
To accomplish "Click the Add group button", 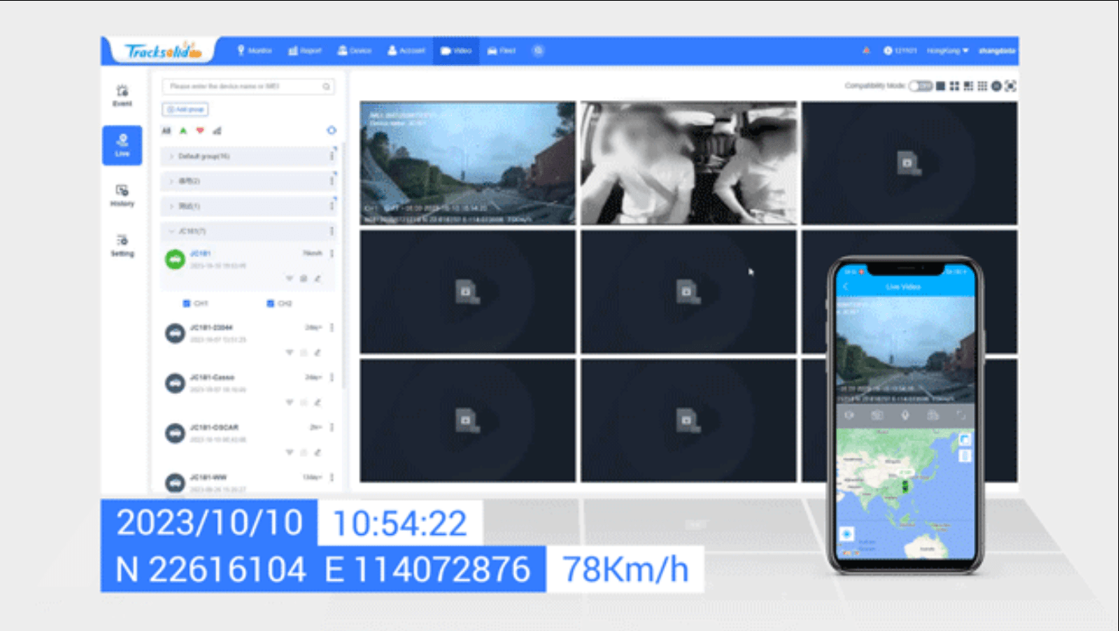I will (x=185, y=109).
